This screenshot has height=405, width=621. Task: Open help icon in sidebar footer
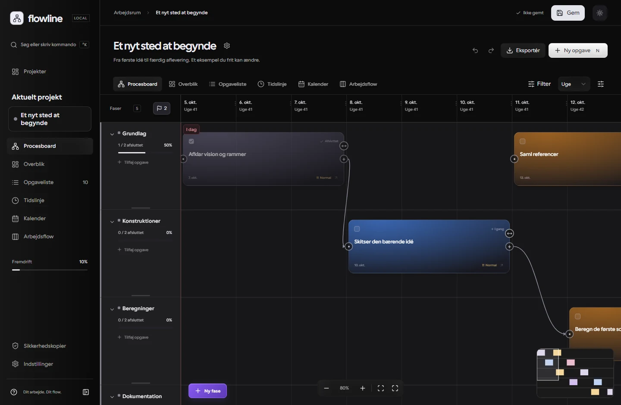14,392
